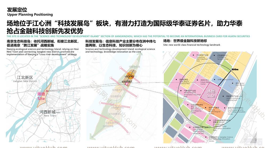Click the '小学 primary school' label
The width and height of the screenshot is (265, 148).
click(225, 80)
